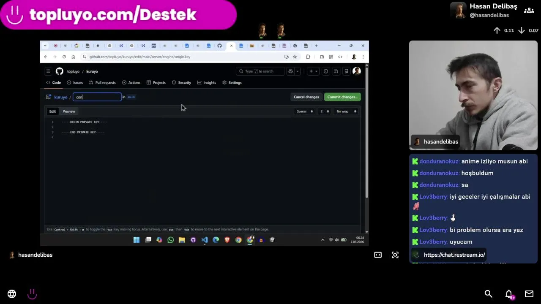Open the GitHub hamburger navigation menu
The width and height of the screenshot is (541, 304).
click(48, 71)
